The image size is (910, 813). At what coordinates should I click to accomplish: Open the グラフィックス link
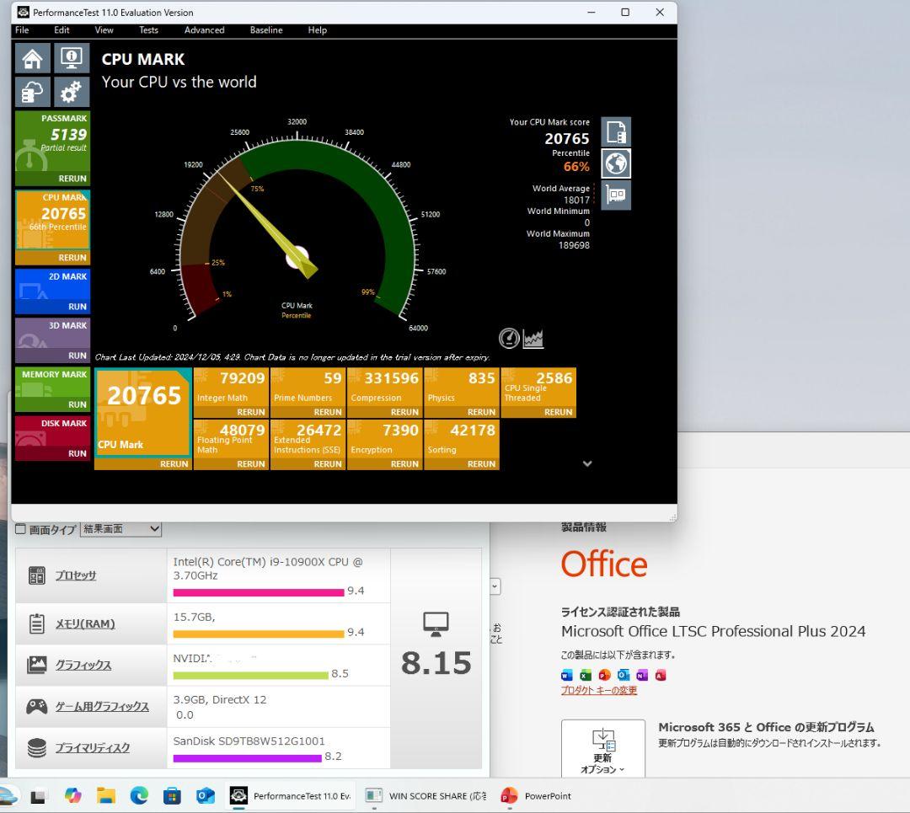(83, 665)
